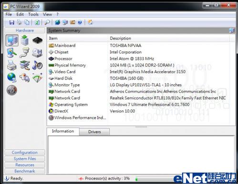This screenshot has height=184, width=238.
Task: Switch to the Information tab
Action: [x=63, y=131]
